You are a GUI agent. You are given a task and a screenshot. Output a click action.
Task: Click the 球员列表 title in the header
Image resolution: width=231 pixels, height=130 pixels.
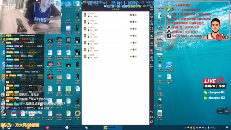[x=115, y=10]
